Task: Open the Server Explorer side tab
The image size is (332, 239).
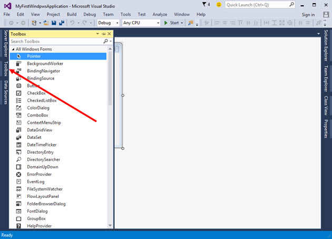Action: tap(6, 43)
